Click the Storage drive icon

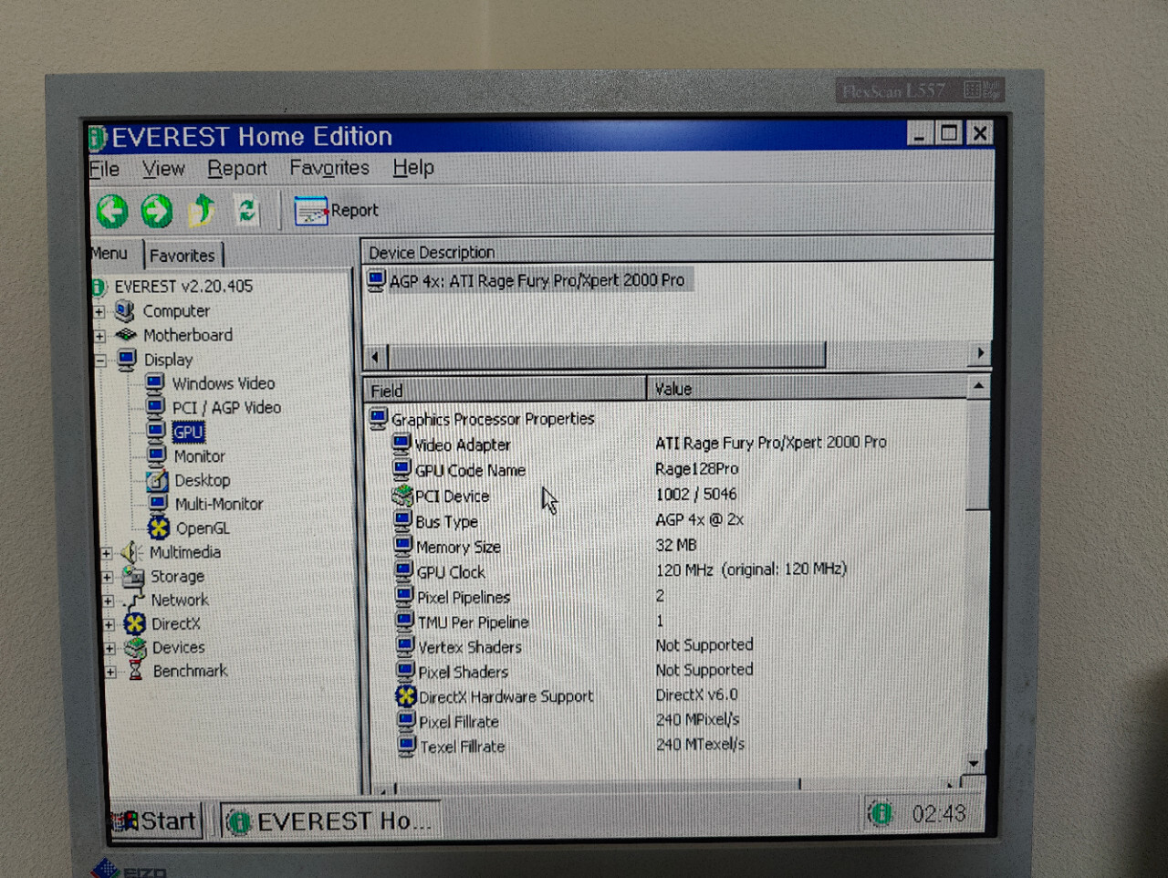(133, 576)
